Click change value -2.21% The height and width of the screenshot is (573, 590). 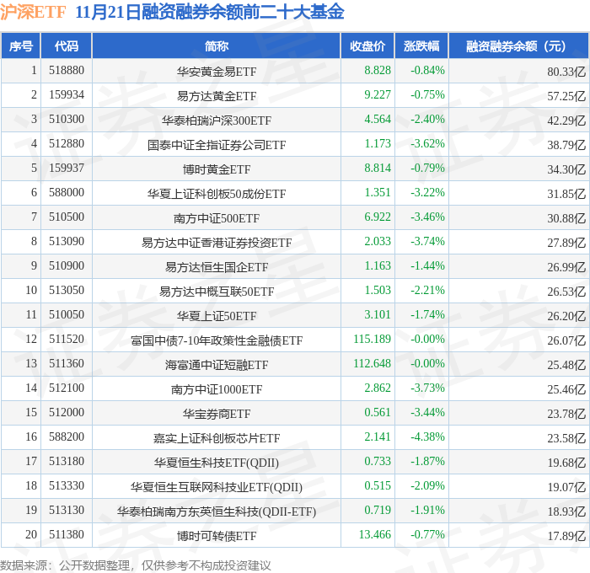[x=427, y=291]
